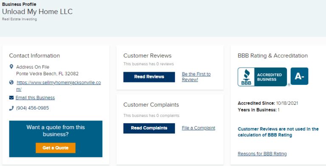Click the BBB Accredited Business seal
Viewport: 326px width, 166px height.
[x=262, y=77]
